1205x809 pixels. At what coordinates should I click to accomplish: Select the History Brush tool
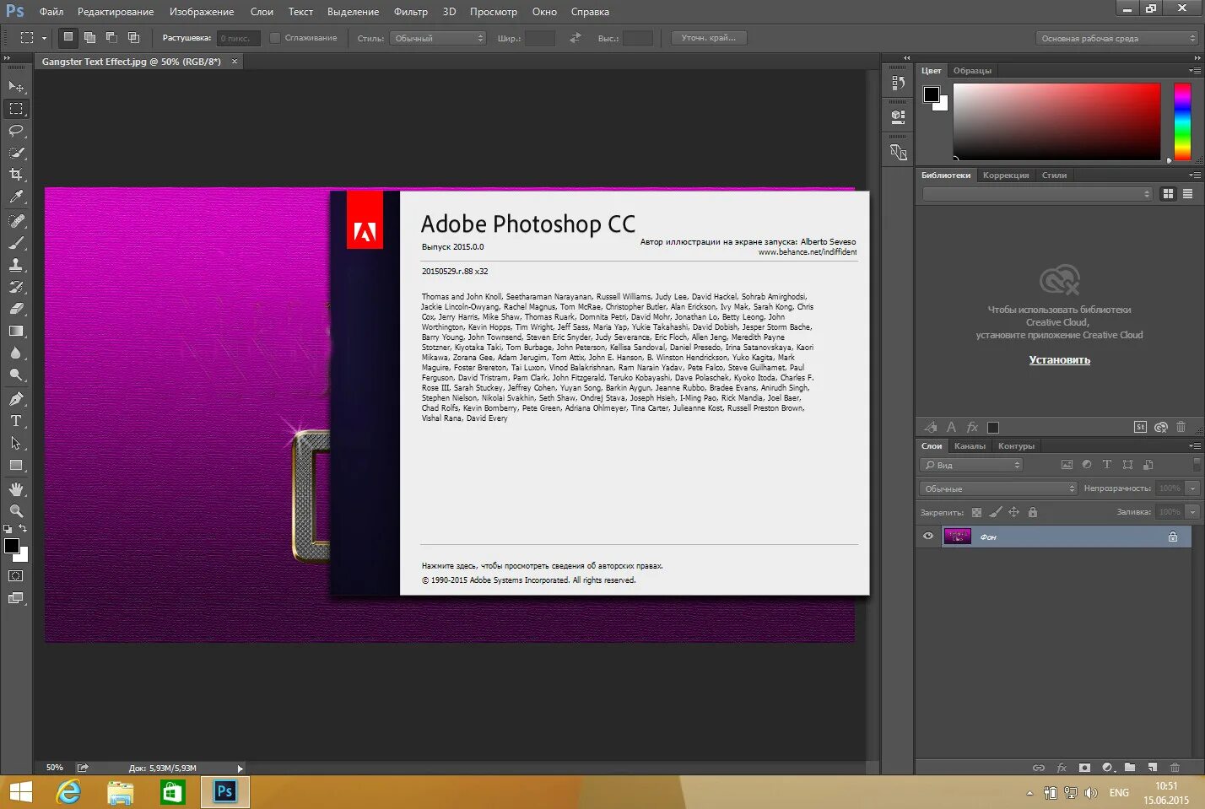16,287
